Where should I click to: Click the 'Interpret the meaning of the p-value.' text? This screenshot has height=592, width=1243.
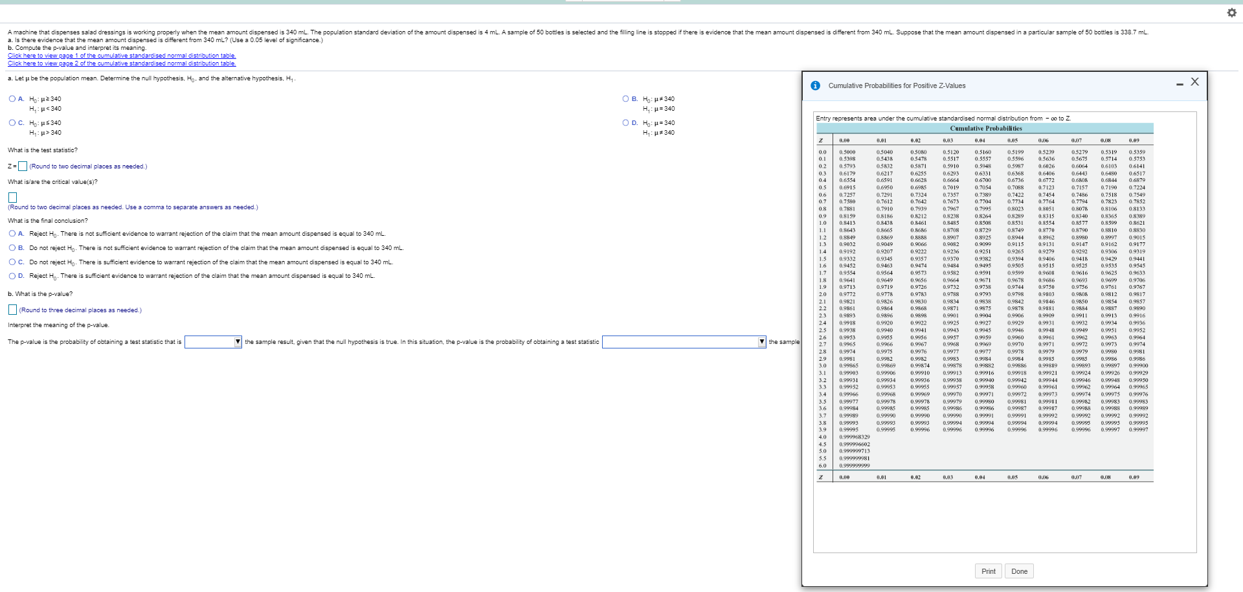click(58, 325)
